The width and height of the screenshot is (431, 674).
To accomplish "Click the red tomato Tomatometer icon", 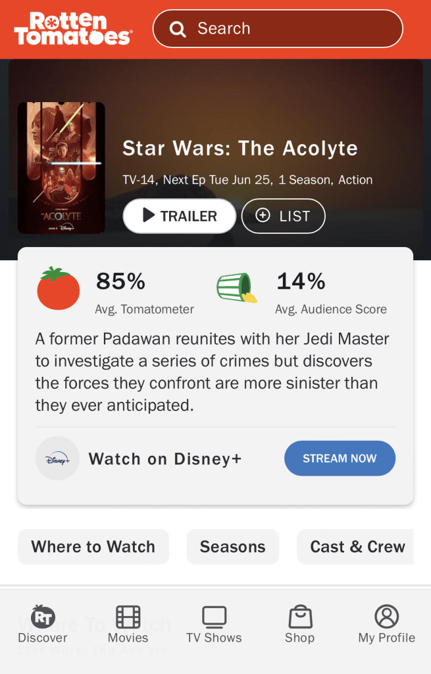I will pyautogui.click(x=58, y=289).
